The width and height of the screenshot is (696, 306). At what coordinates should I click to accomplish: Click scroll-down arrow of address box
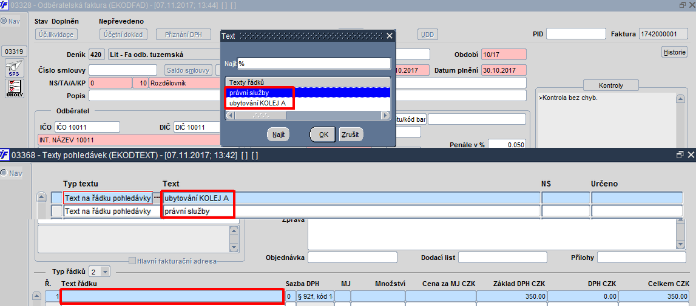234,247
